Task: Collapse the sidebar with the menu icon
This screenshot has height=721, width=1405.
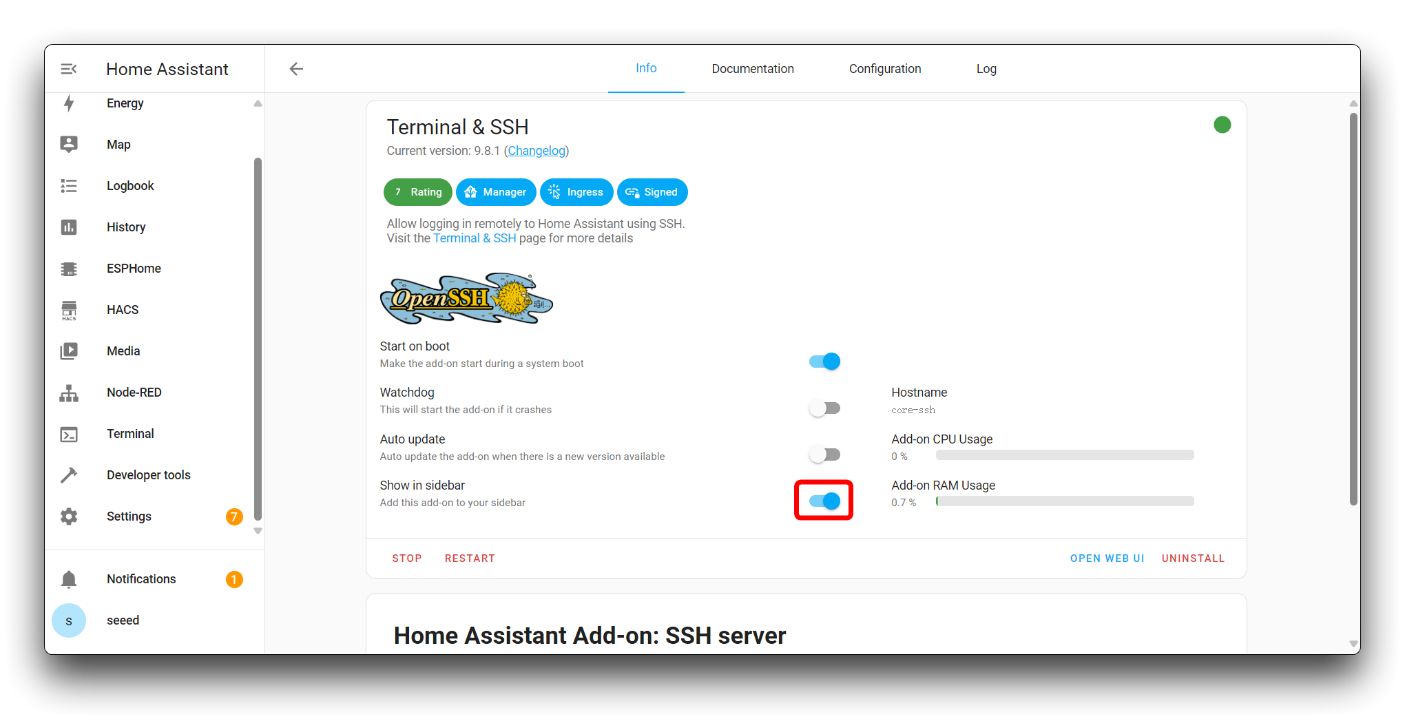Action: click(x=69, y=69)
